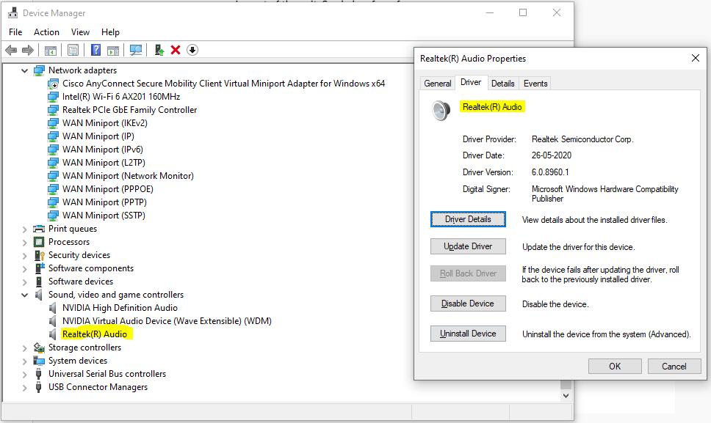
Task: Show/hide console tree toolbar icon
Action: tap(51, 50)
